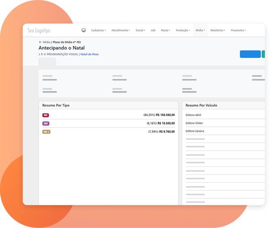Open the Atendimento dropdown menu
Viewport: 271px width, 228px height.
(121, 30)
